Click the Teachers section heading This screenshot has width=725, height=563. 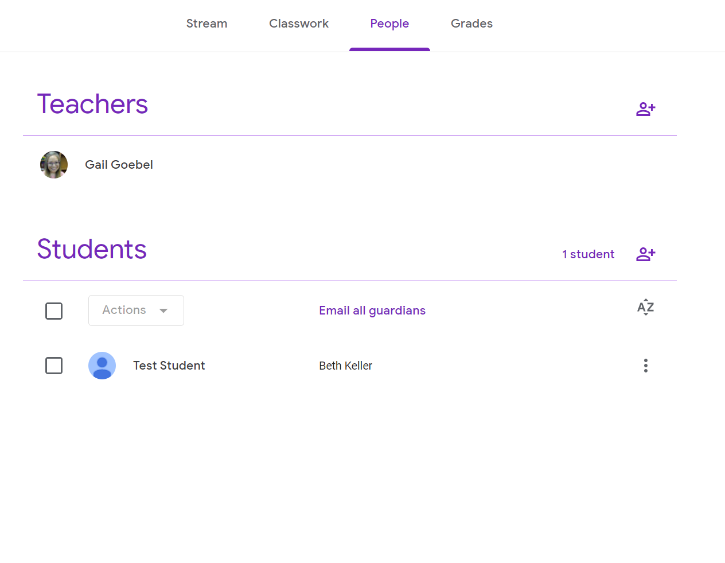click(92, 104)
